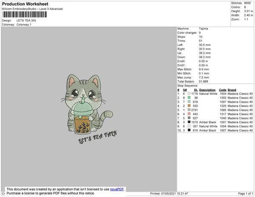Click the 'LET'S TEA TALK' embroidered lettering

click(x=98, y=137)
